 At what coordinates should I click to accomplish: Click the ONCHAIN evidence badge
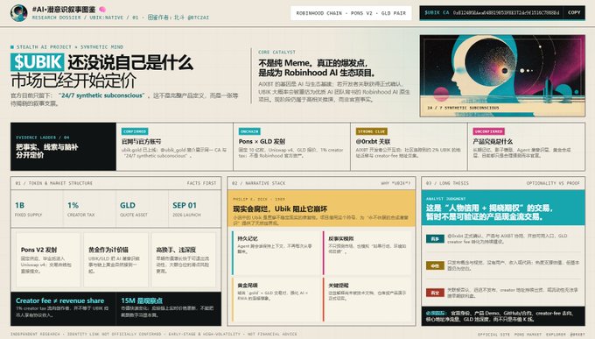pos(249,131)
